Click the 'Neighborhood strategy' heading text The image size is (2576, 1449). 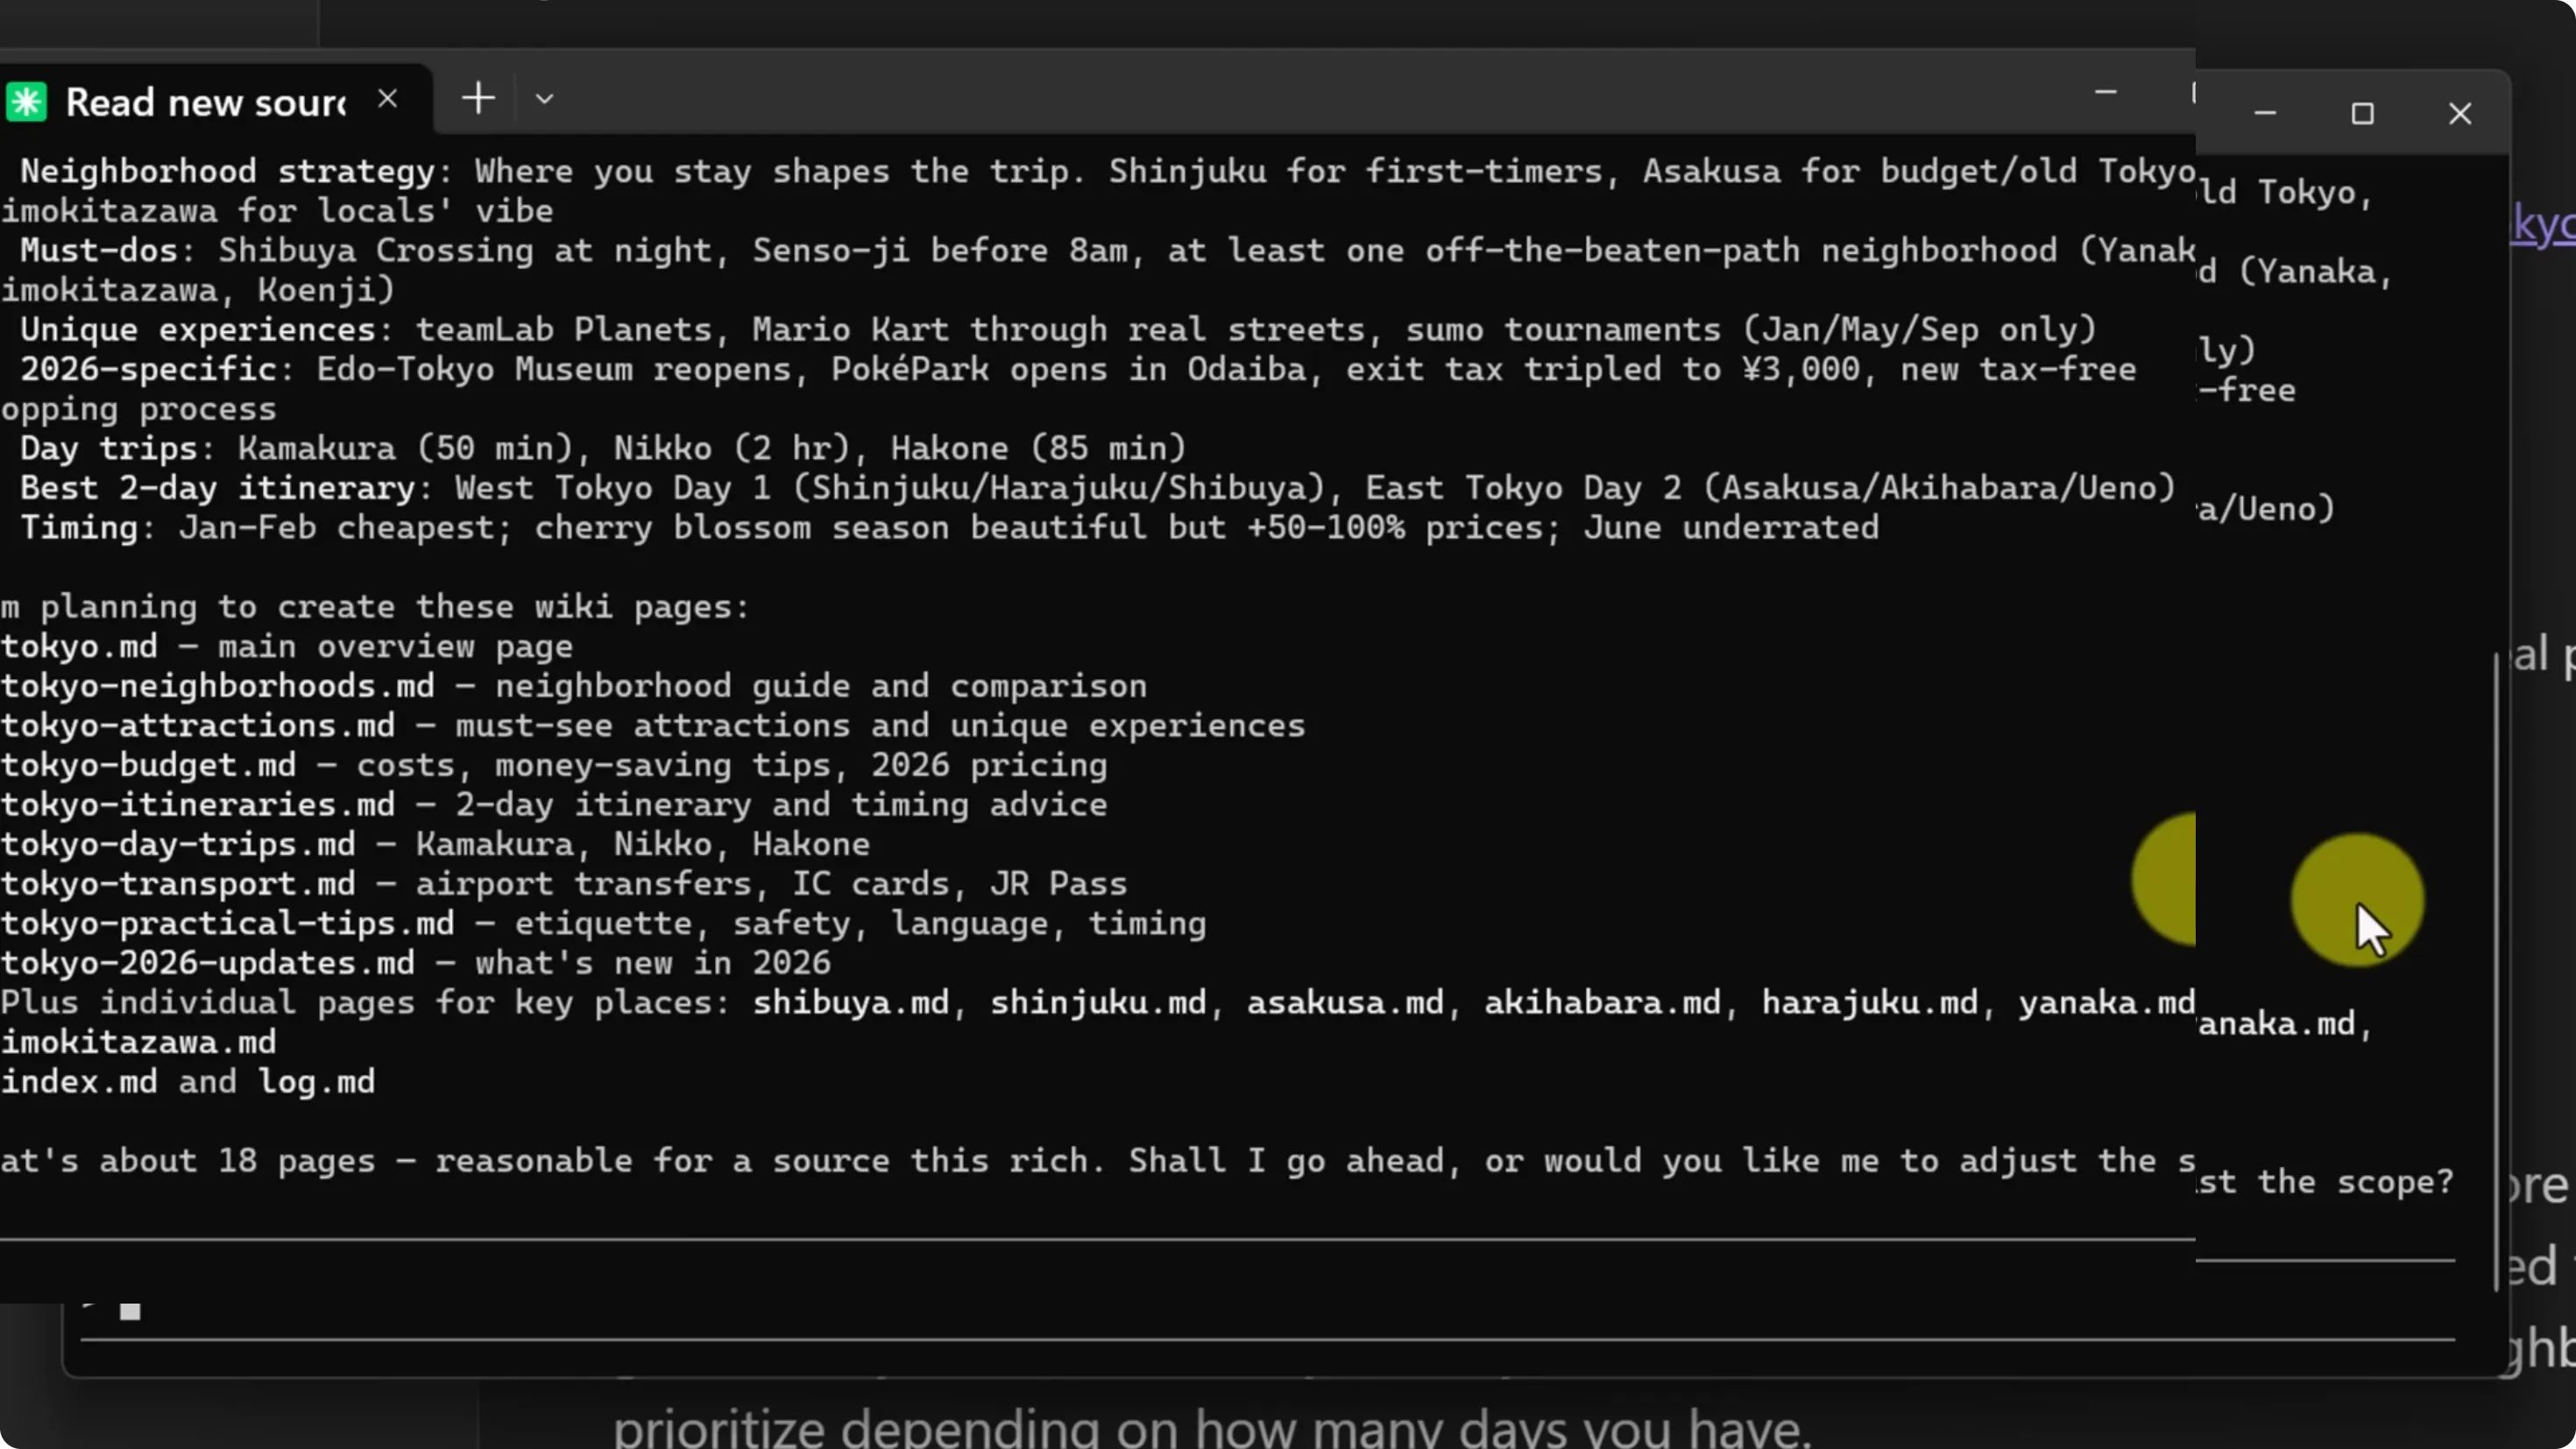coord(227,172)
